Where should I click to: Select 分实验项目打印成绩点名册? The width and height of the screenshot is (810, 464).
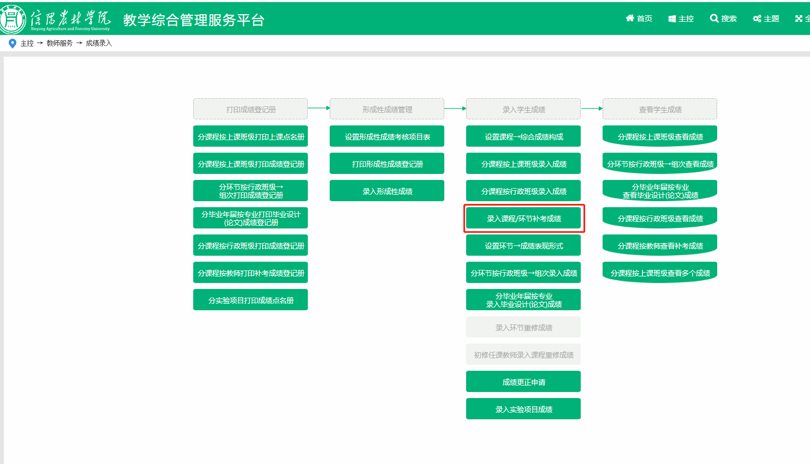tap(251, 300)
